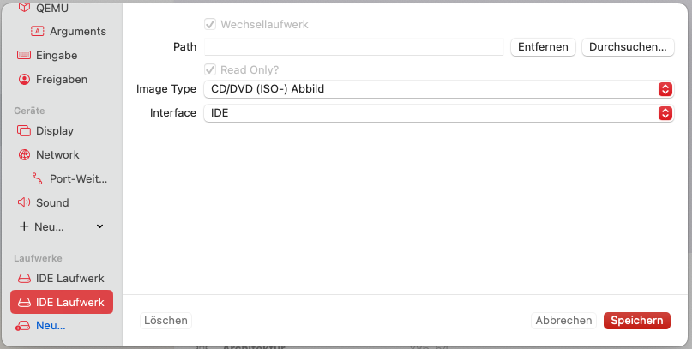Open the Image Type dropdown
The height and width of the screenshot is (349, 692).
tap(437, 89)
